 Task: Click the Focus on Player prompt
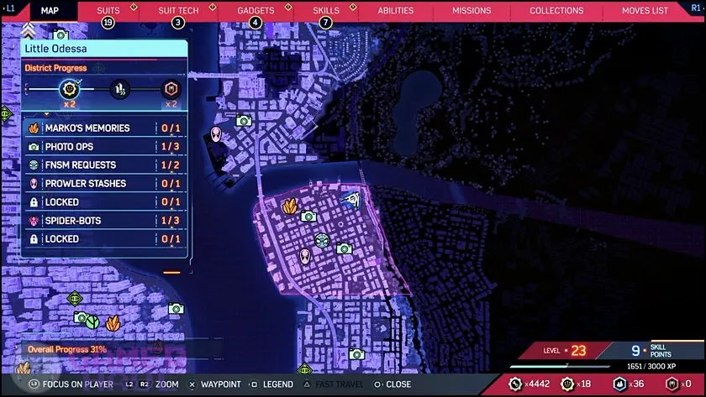[x=71, y=384]
